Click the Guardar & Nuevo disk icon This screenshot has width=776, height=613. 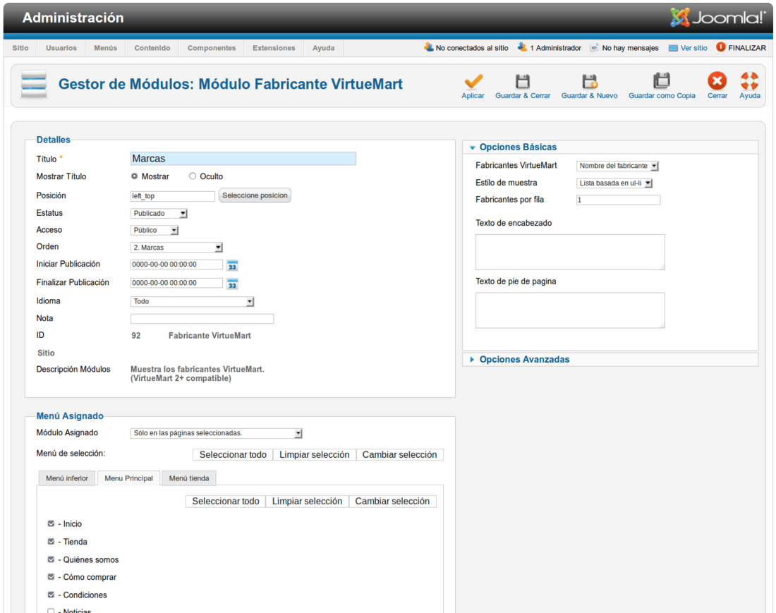[x=590, y=81]
